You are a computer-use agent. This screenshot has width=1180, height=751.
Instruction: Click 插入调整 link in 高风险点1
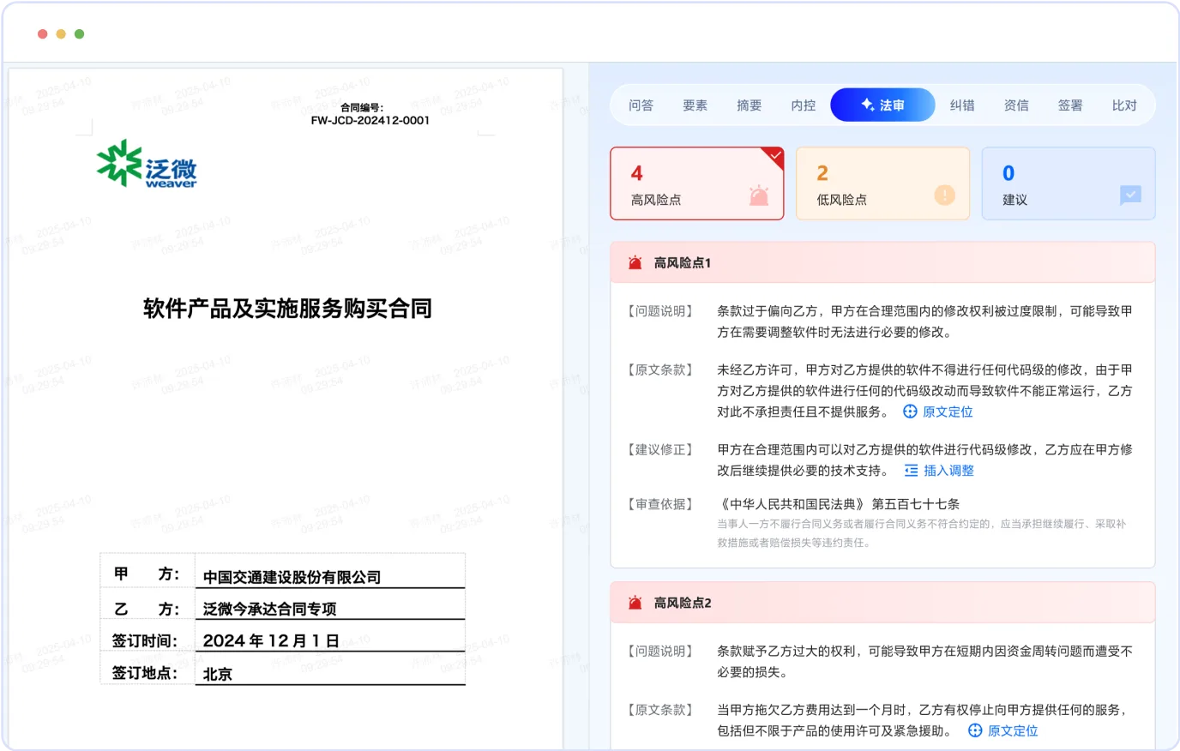948,471
